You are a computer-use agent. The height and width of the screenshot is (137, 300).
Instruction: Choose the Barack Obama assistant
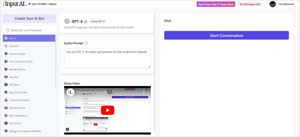coord(17,69)
